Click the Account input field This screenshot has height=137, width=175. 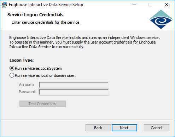tap(74, 85)
